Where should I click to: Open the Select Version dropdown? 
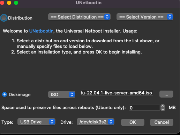[x=145, y=17]
